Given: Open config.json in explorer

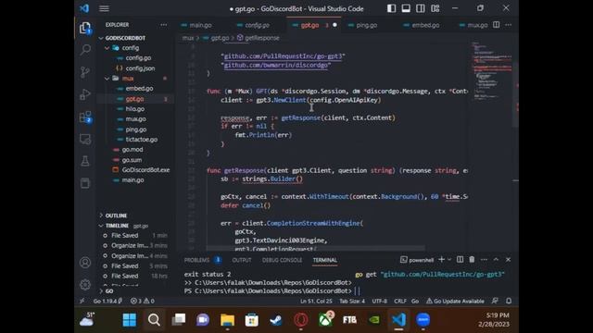Looking at the screenshot, I should [140, 68].
